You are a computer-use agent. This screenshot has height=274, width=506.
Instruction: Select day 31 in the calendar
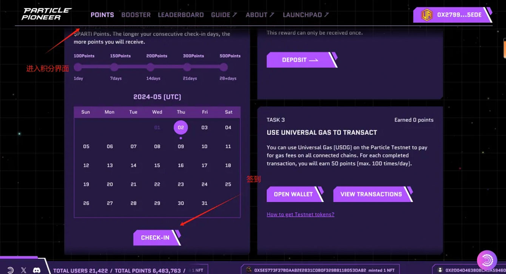point(204,203)
